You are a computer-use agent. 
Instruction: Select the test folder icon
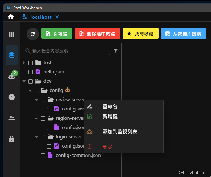[38, 63]
